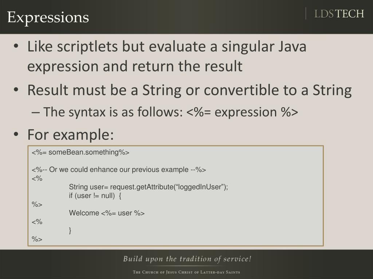
Task: Click the 'String user= request.getAttribute' code line
Action: (x=149, y=187)
